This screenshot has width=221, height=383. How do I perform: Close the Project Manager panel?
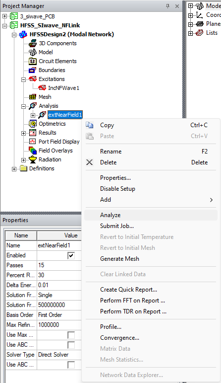177,6
